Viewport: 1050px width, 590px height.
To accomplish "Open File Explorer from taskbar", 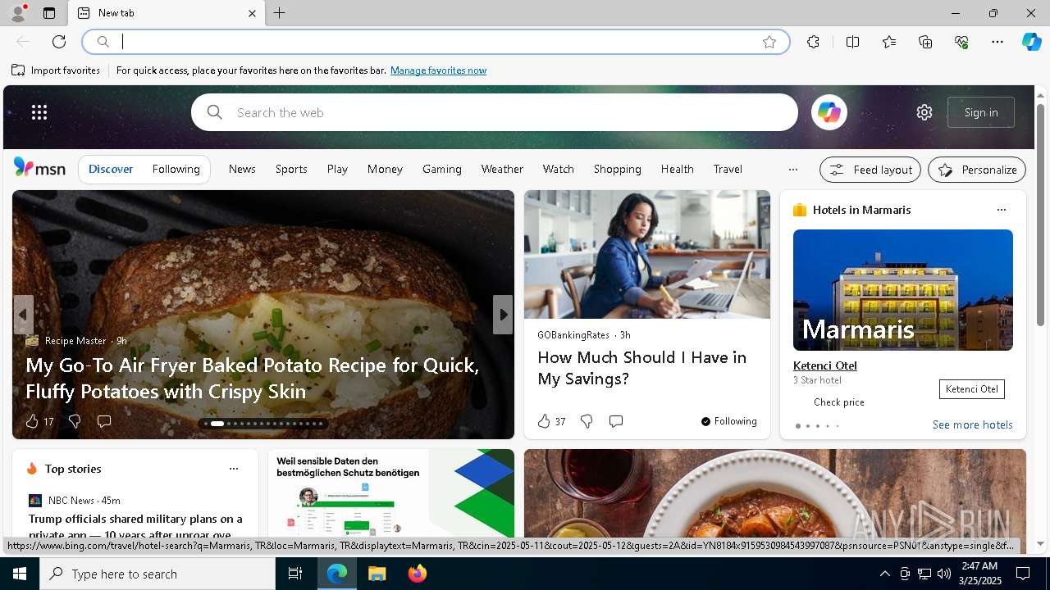I will [x=377, y=574].
